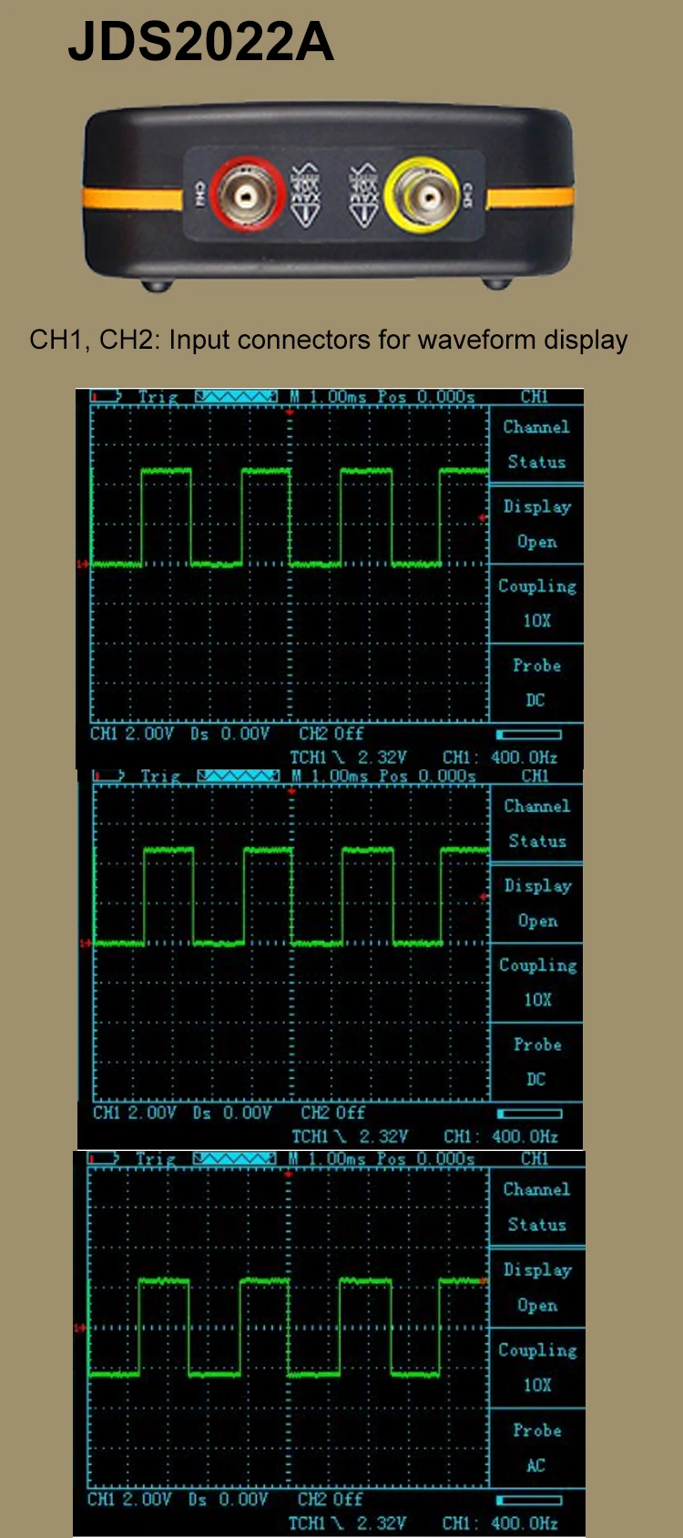The height and width of the screenshot is (1538, 683).
Task: Select the Coupling 10X menu in the first screen
Action: tap(536, 603)
